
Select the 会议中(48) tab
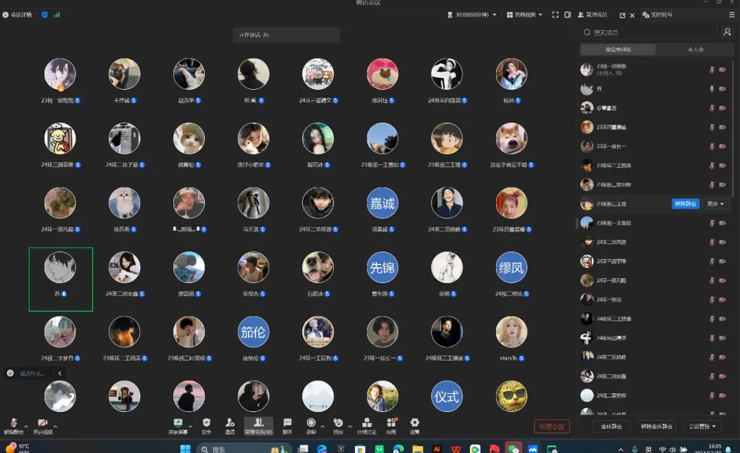click(618, 49)
